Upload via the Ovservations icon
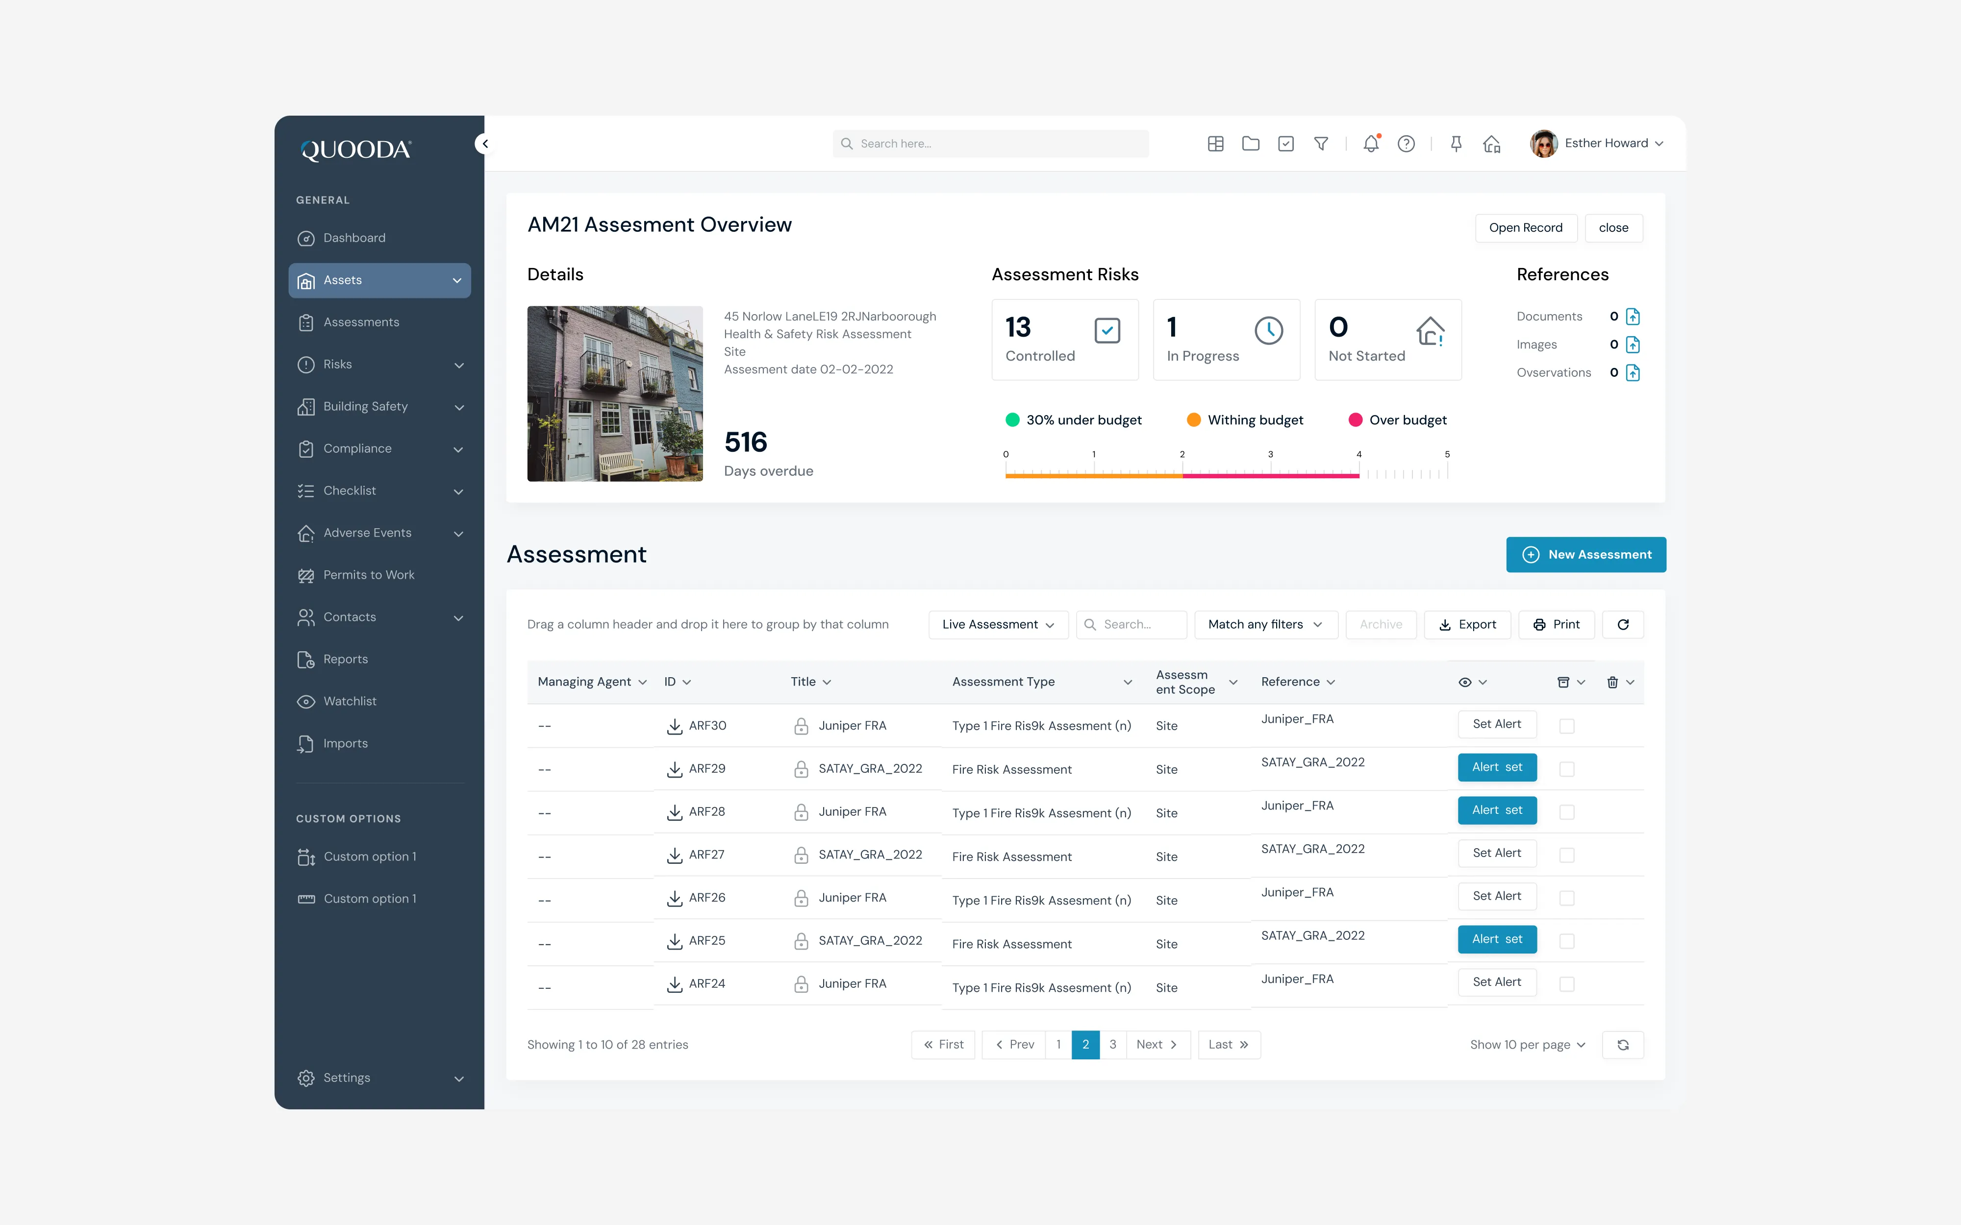 tap(1633, 373)
